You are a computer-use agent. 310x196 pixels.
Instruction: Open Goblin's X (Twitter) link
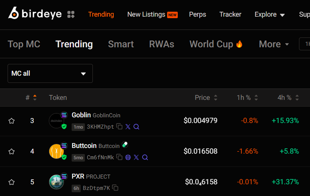pyautogui.click(x=128, y=126)
